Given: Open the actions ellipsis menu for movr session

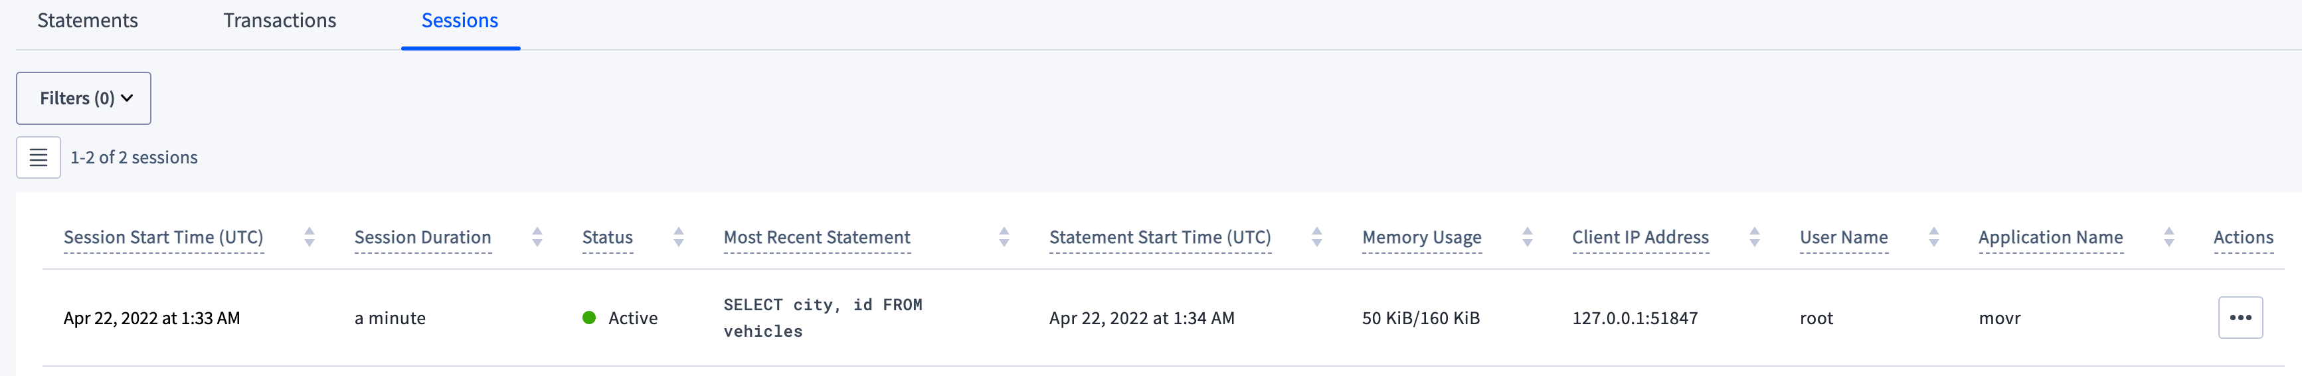Looking at the screenshot, I should [x=2240, y=317].
